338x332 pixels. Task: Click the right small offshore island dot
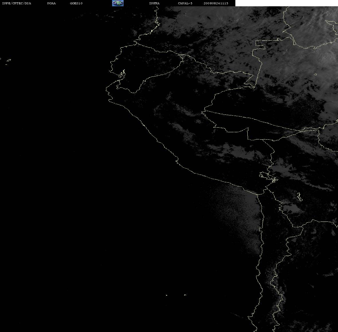(x=185, y=295)
